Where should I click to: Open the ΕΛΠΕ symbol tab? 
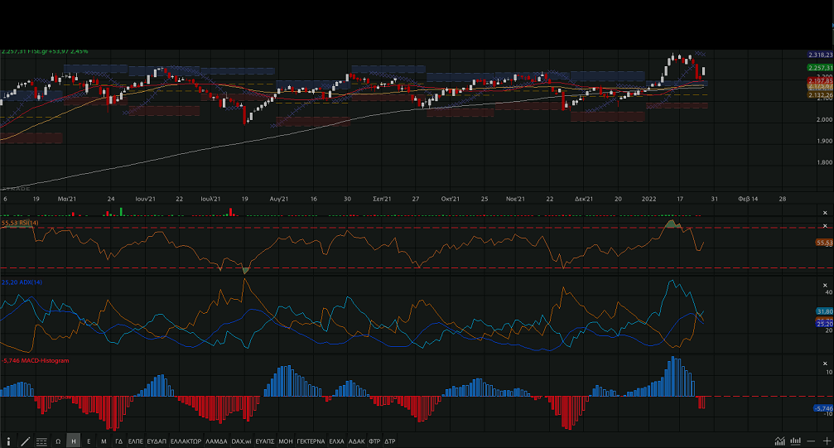135,441
